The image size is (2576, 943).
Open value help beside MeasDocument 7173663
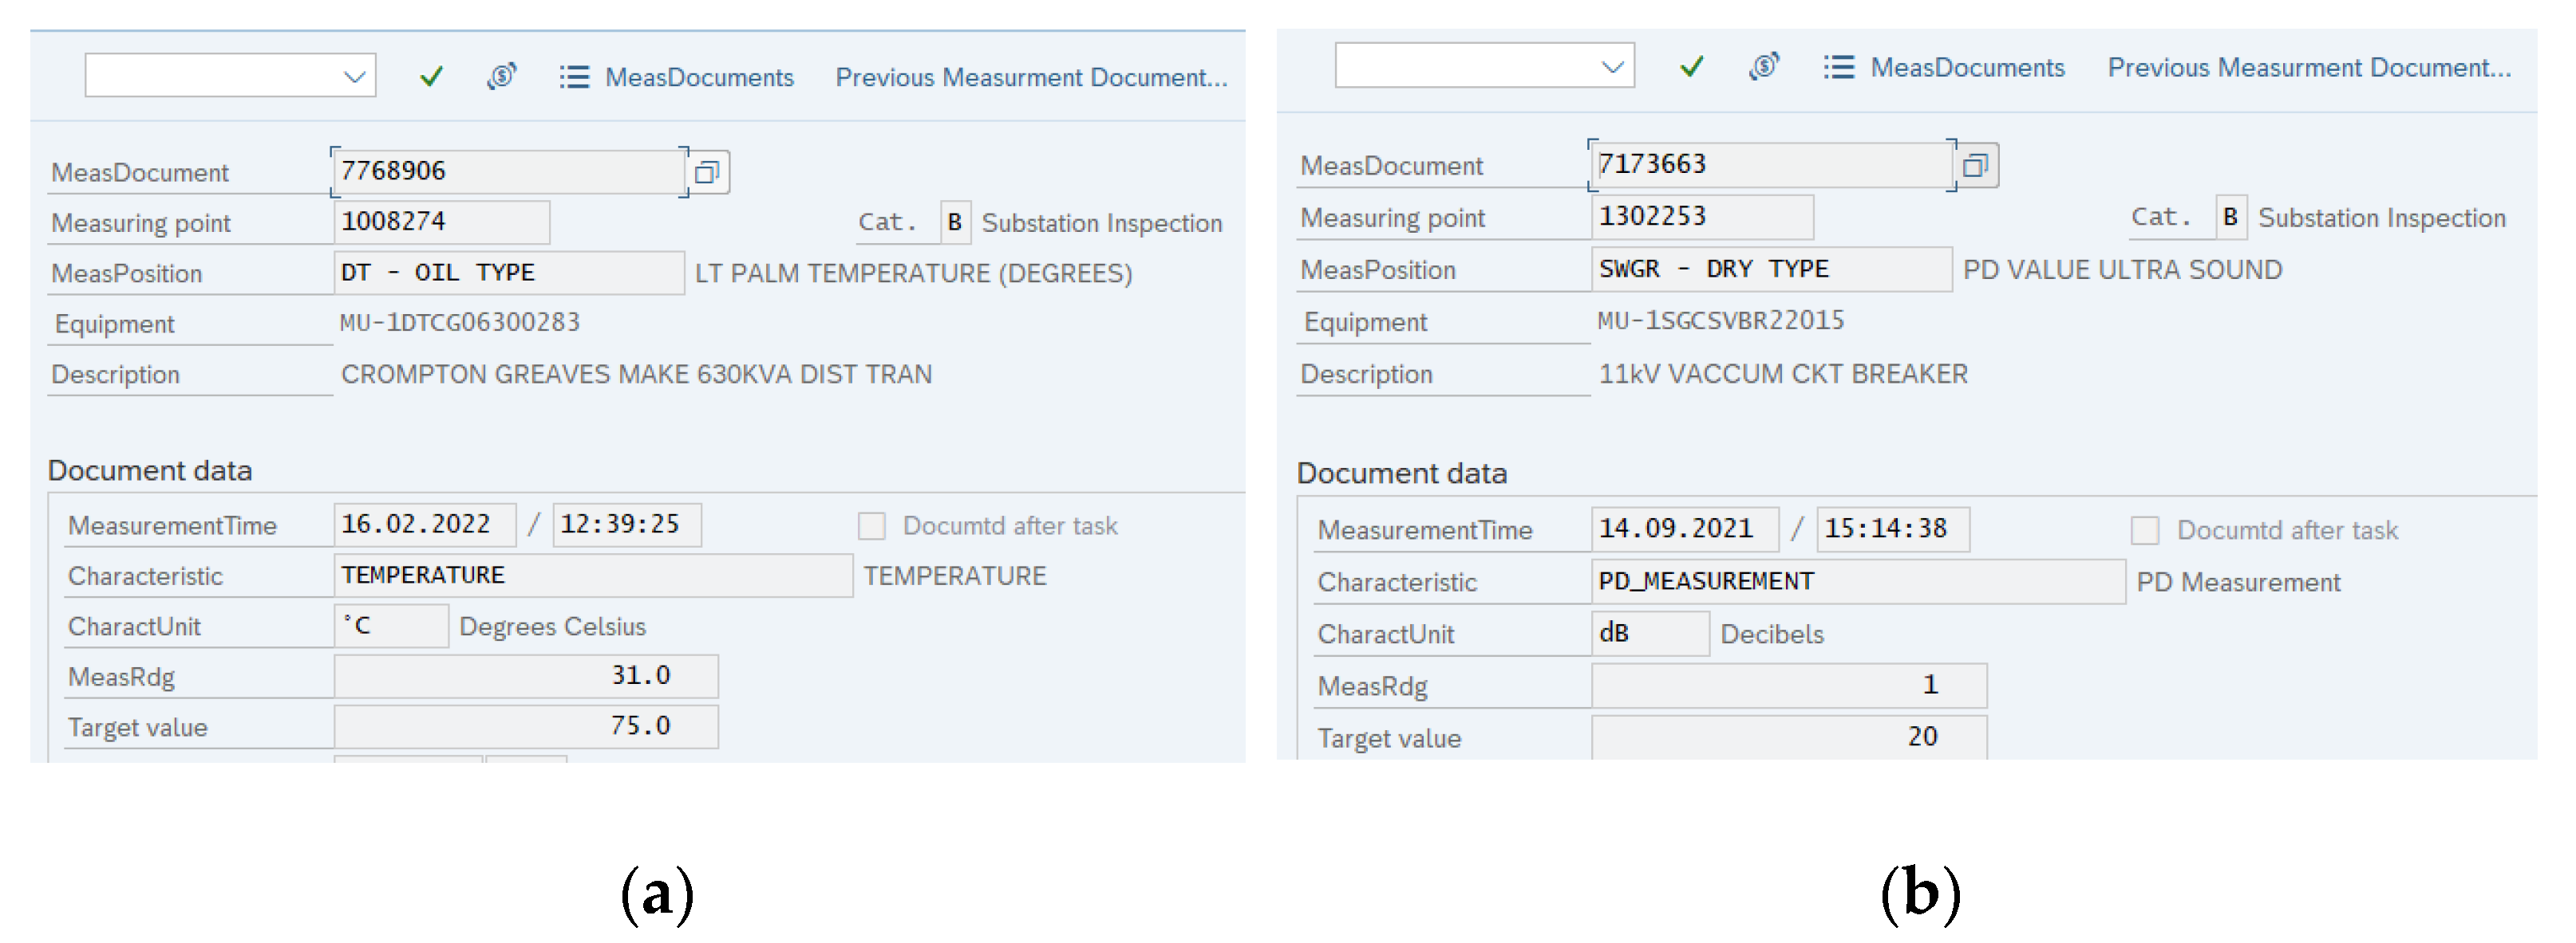pyautogui.click(x=1975, y=166)
